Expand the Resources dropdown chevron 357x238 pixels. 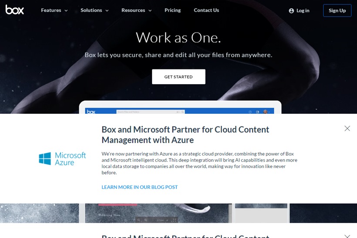tap(150, 10)
